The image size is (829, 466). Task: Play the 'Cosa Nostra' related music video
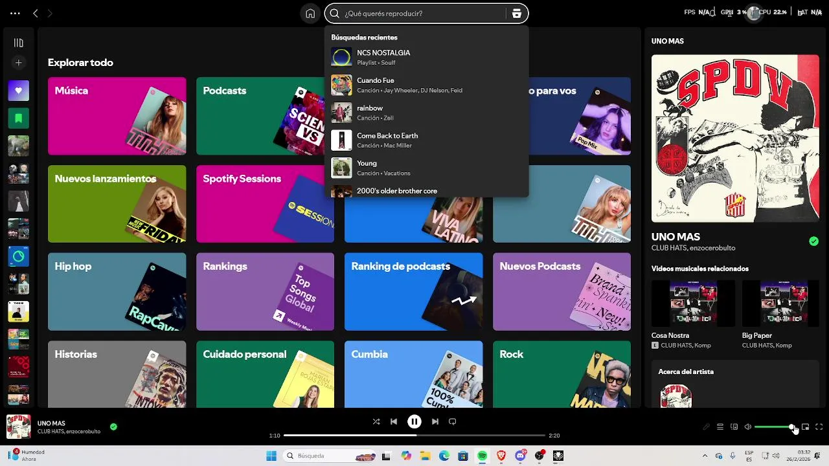click(x=693, y=303)
